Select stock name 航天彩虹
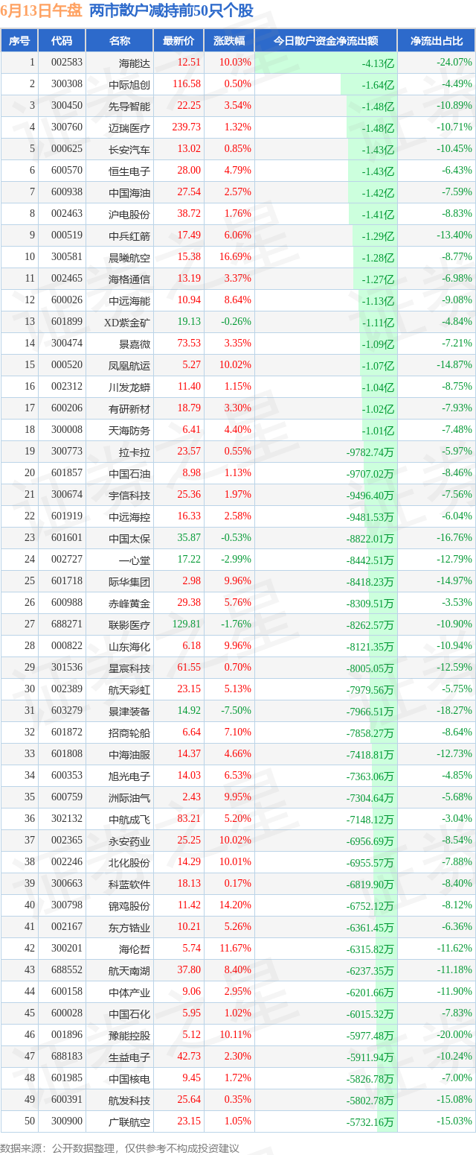The width and height of the screenshot is (476, 1155). pos(129,689)
